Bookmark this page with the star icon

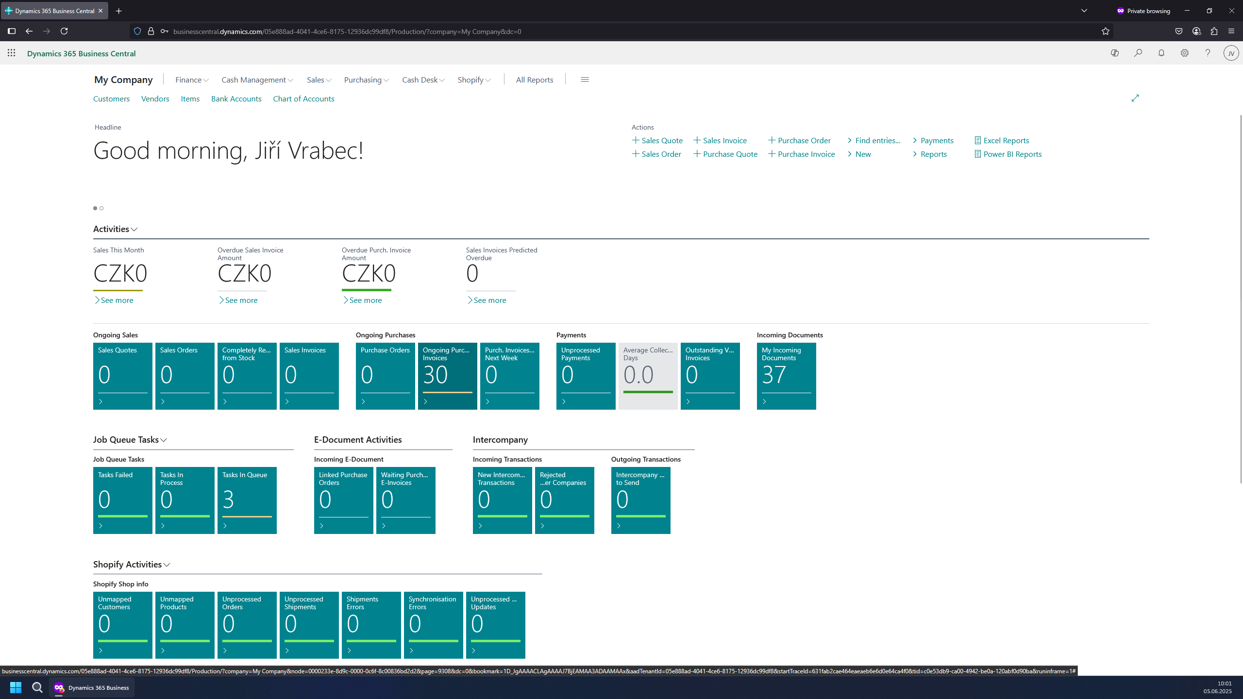(x=1106, y=31)
